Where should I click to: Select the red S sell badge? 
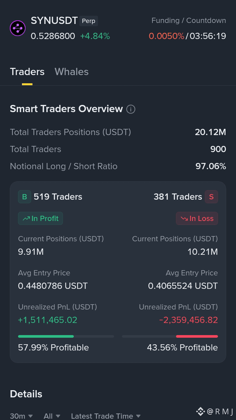tap(211, 197)
